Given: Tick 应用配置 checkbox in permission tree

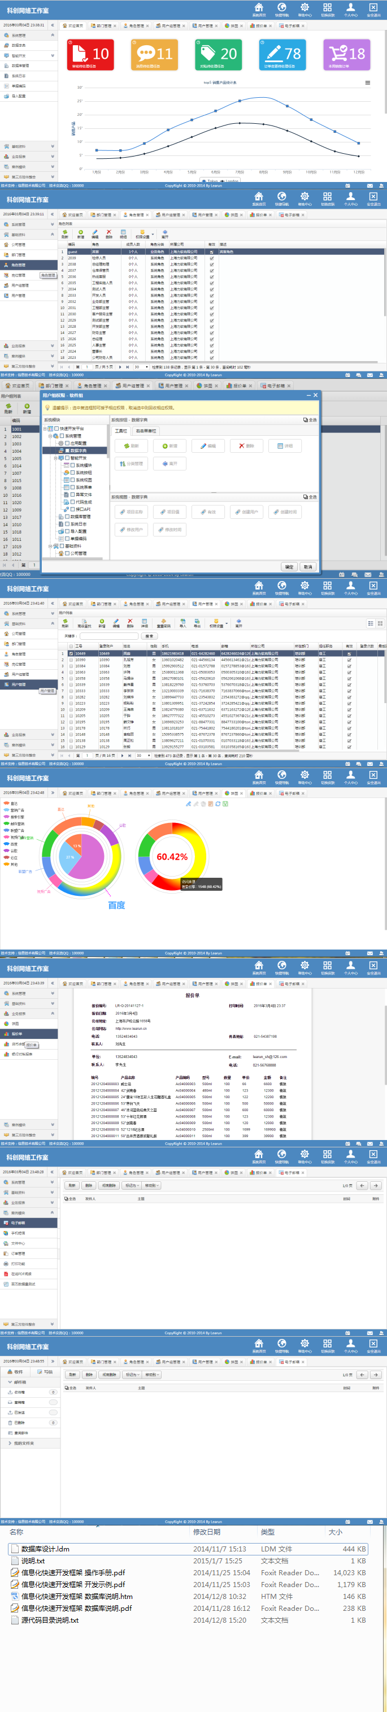Looking at the screenshot, I should coord(67,443).
